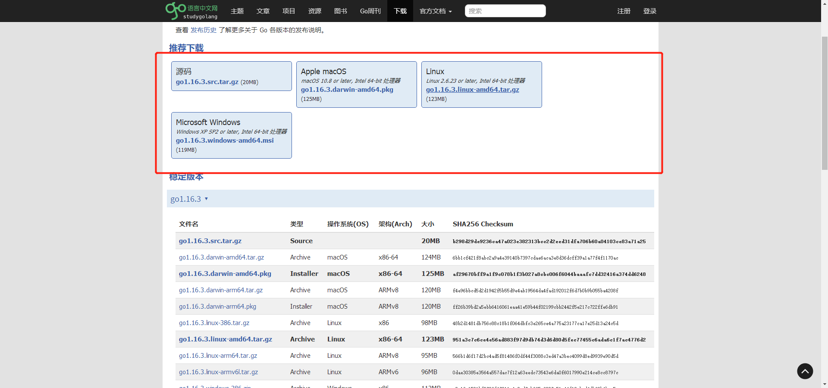This screenshot has width=828, height=388.
Task: Collapse the go1.16.3 version section arrow
Action: [206, 199]
